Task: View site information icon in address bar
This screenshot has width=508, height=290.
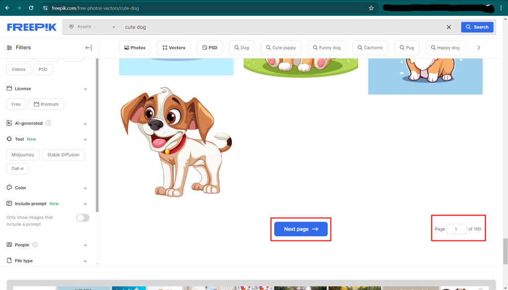Action: point(45,8)
